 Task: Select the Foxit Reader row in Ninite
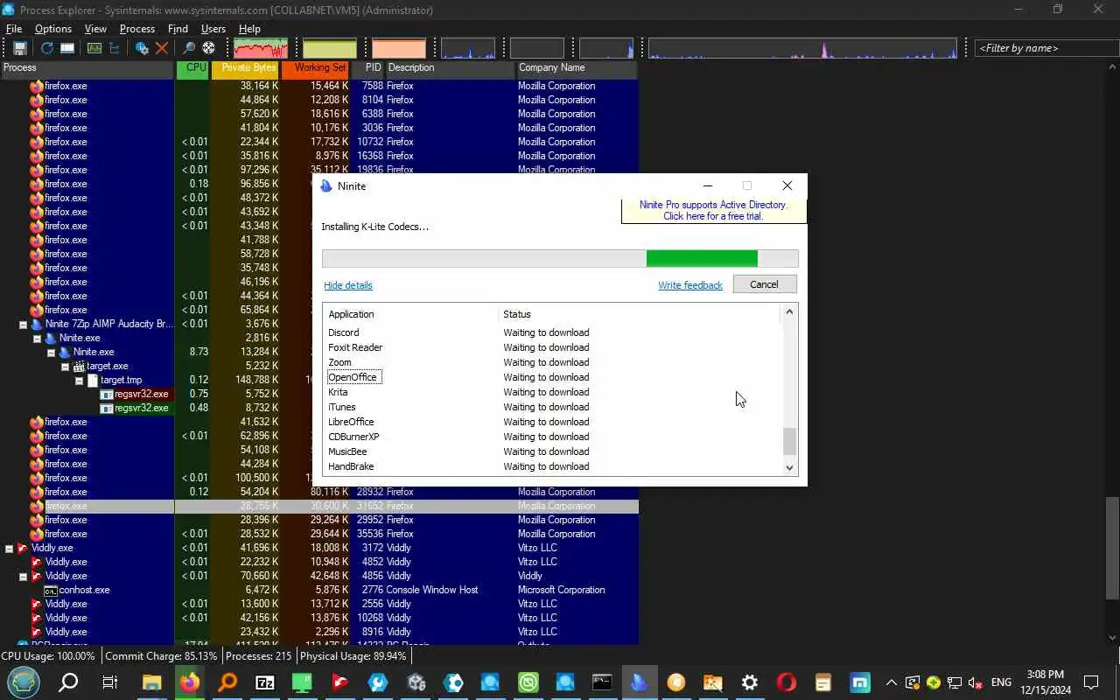(552, 347)
